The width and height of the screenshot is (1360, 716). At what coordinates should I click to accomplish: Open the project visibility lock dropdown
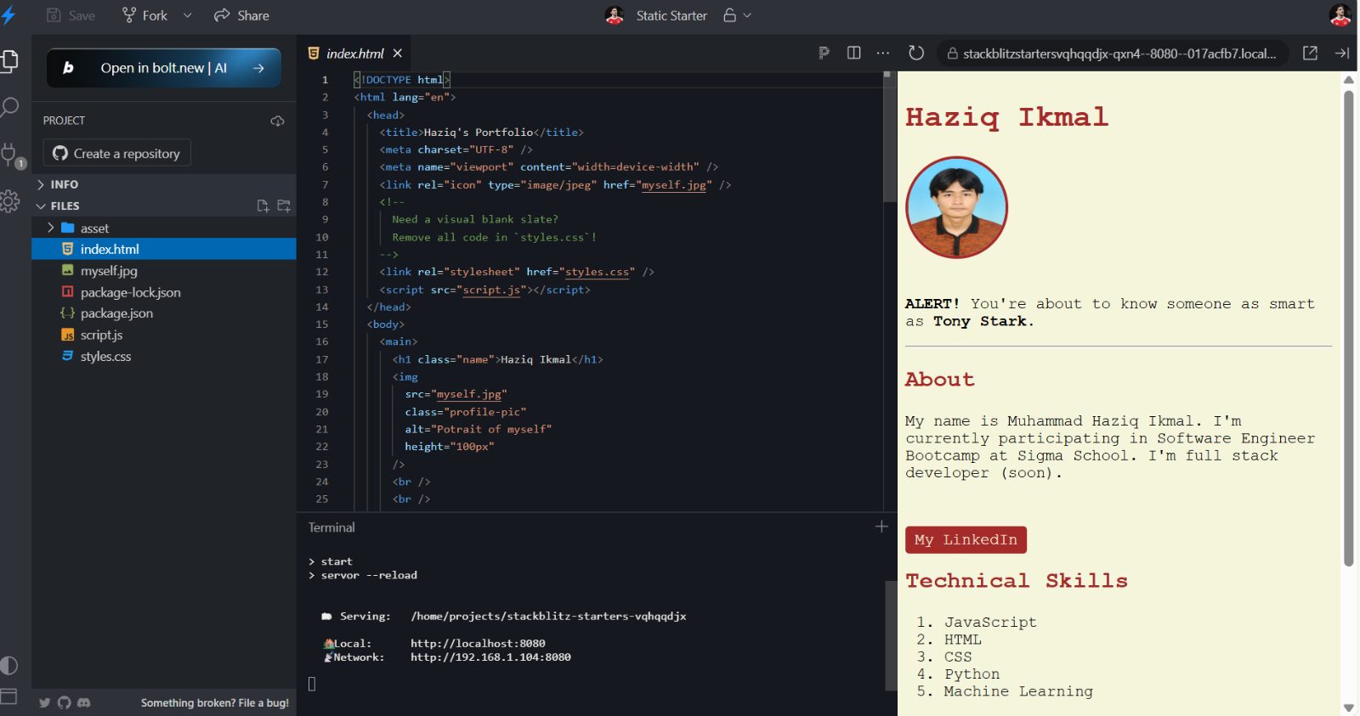tap(737, 15)
